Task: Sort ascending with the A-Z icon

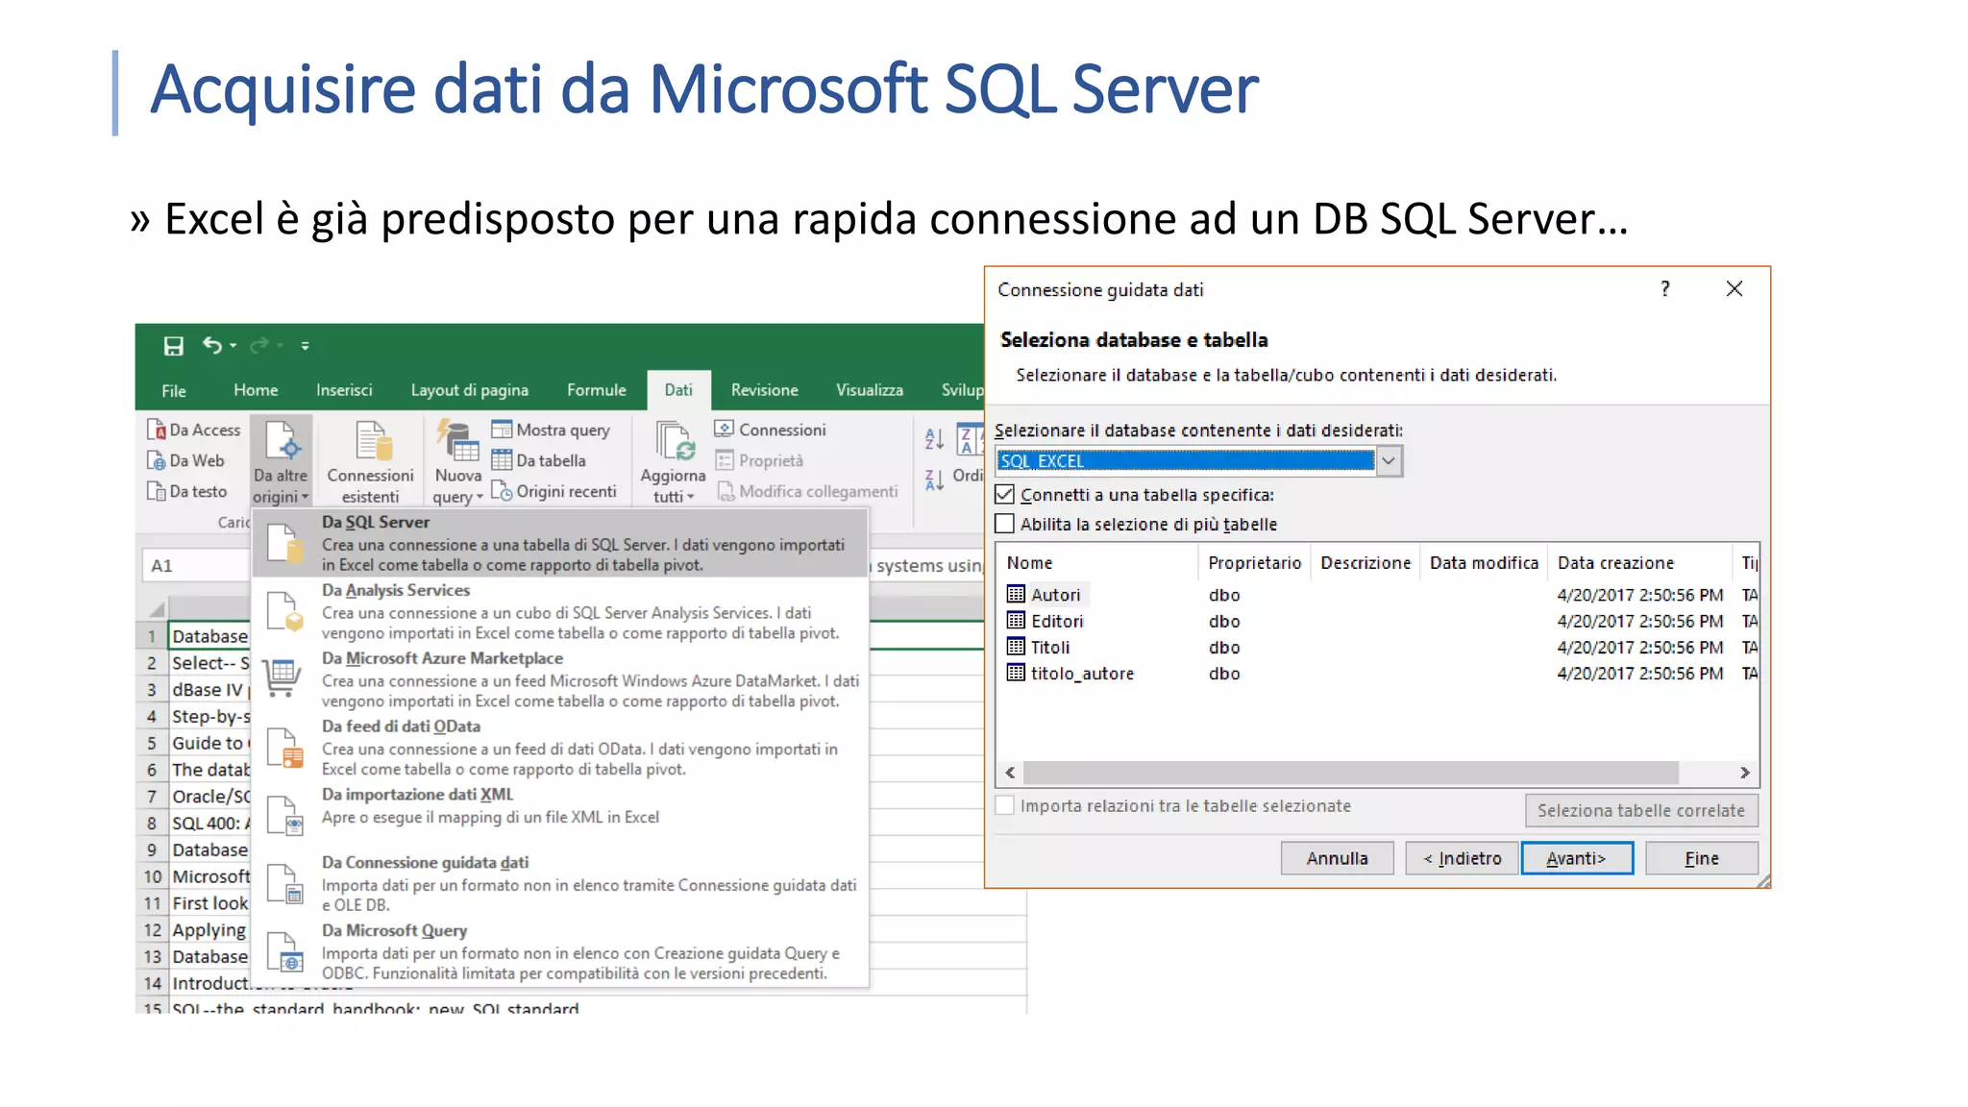Action: tap(934, 439)
